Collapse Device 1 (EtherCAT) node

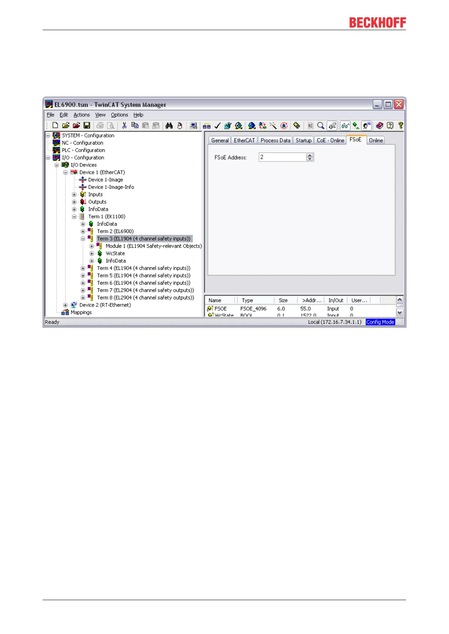point(65,172)
